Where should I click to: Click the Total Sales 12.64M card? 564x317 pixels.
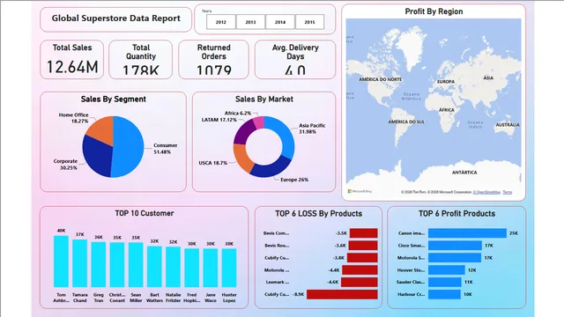tap(72, 59)
